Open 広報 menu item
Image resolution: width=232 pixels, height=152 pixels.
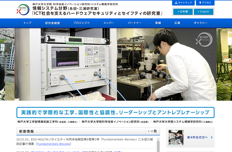pos(177,23)
